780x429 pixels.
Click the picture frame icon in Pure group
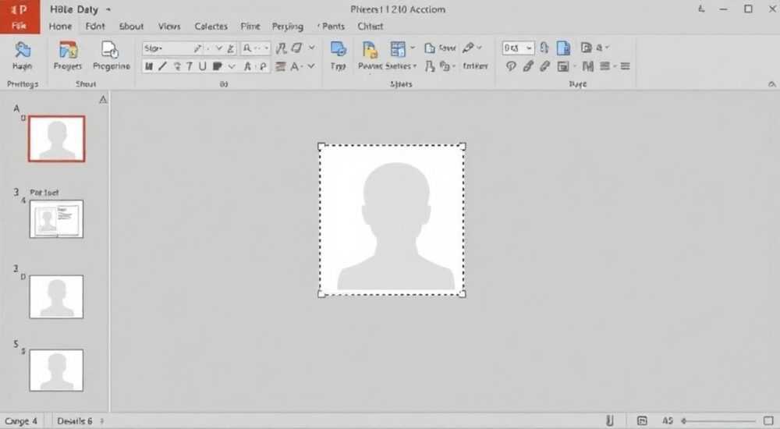[x=562, y=66]
